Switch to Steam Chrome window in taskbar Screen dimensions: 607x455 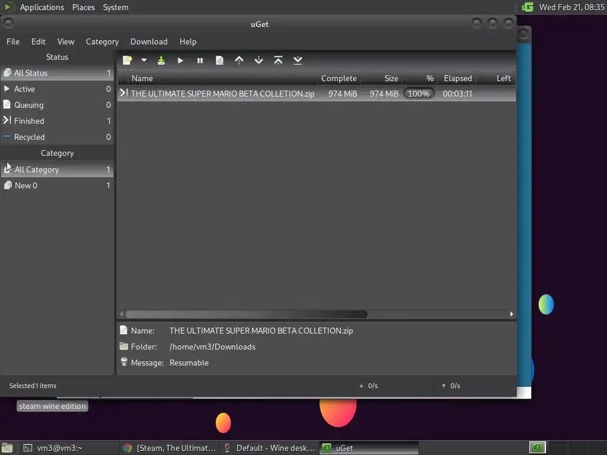(x=169, y=448)
